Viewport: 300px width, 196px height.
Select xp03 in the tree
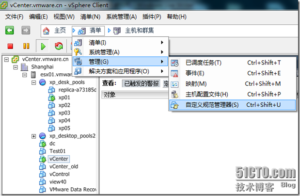pos(64,113)
